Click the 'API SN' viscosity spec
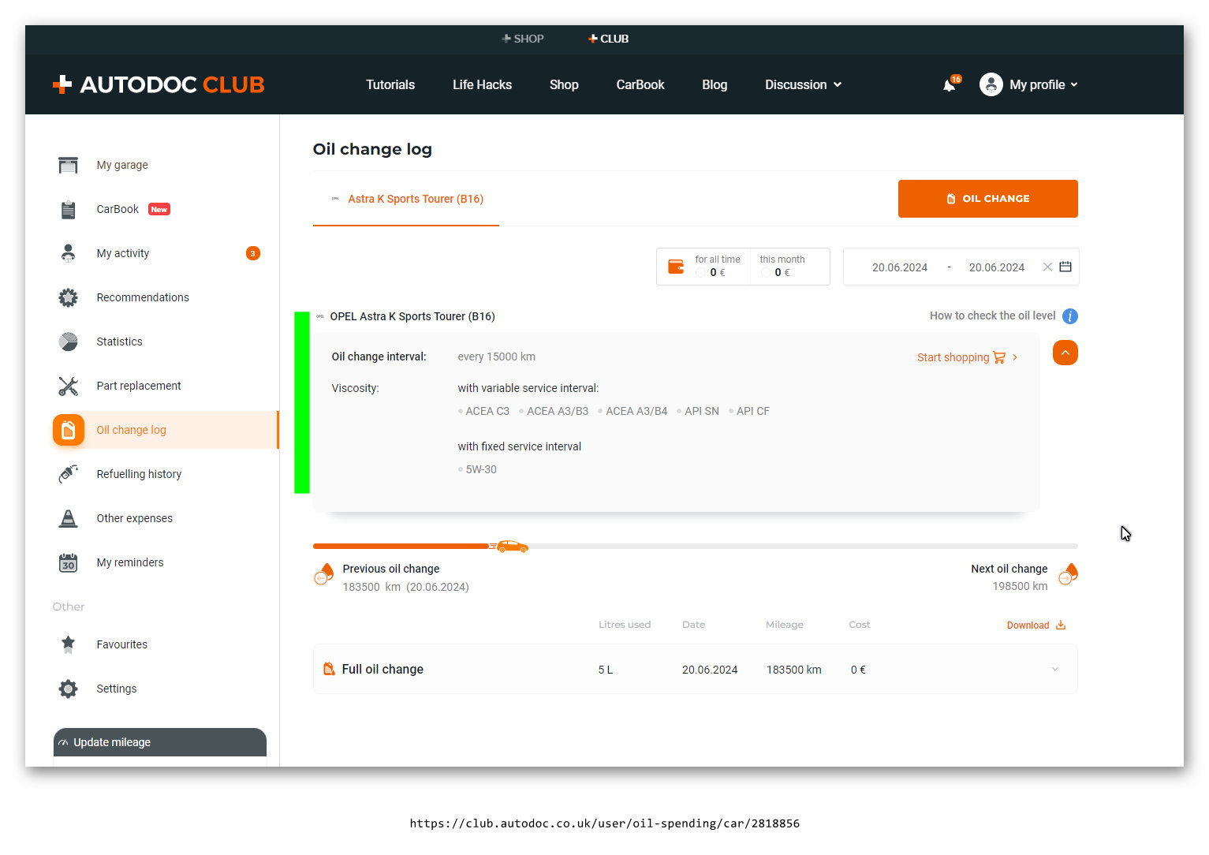Screen dimensions: 1209x855 coord(702,411)
